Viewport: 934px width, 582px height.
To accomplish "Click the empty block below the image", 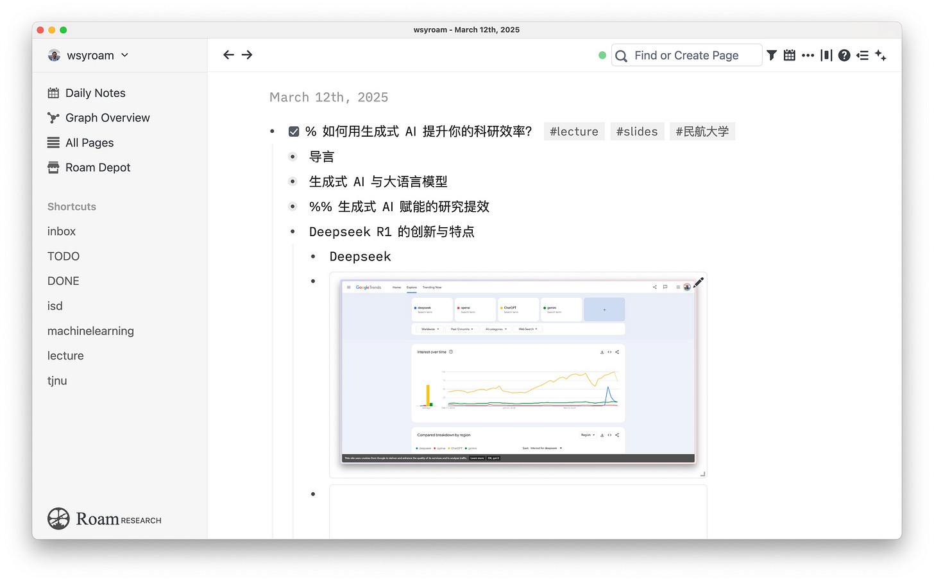I will point(518,512).
